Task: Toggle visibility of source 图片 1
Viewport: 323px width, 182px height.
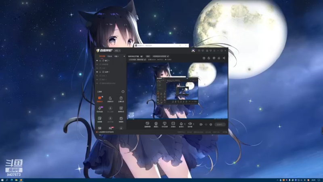Action: 97,79
